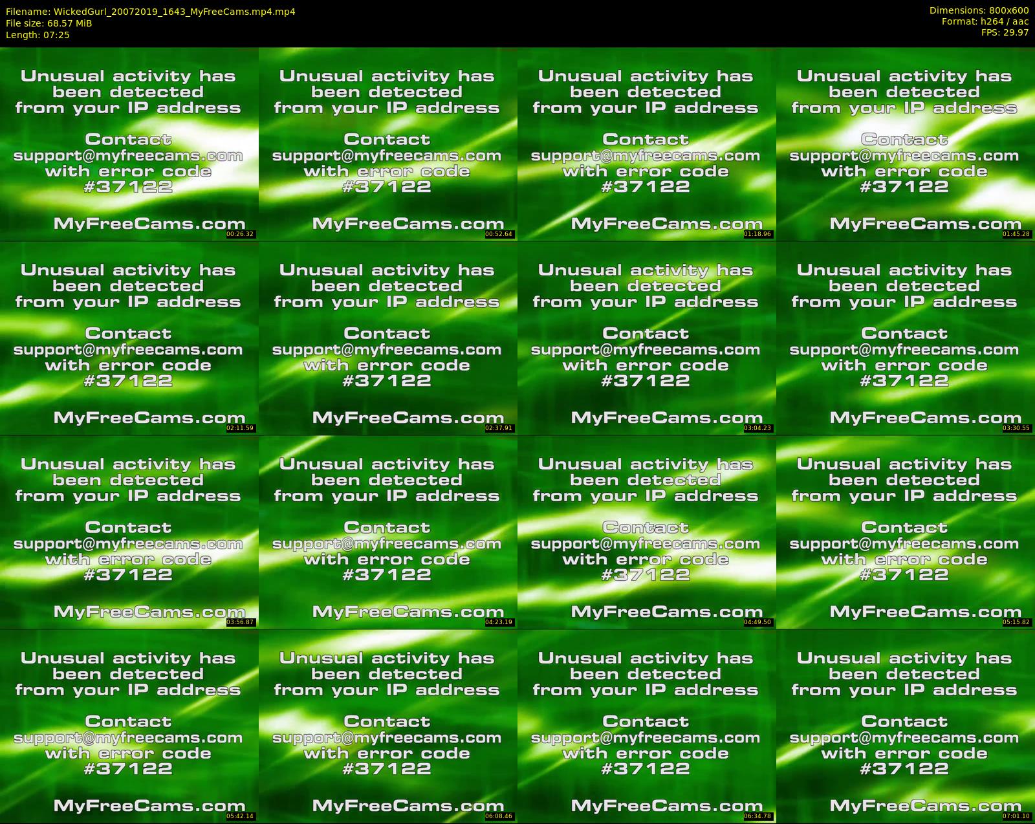Select the frame thumbnail stamped 03:56.87
The width and height of the screenshot is (1035, 824).
[x=129, y=532]
